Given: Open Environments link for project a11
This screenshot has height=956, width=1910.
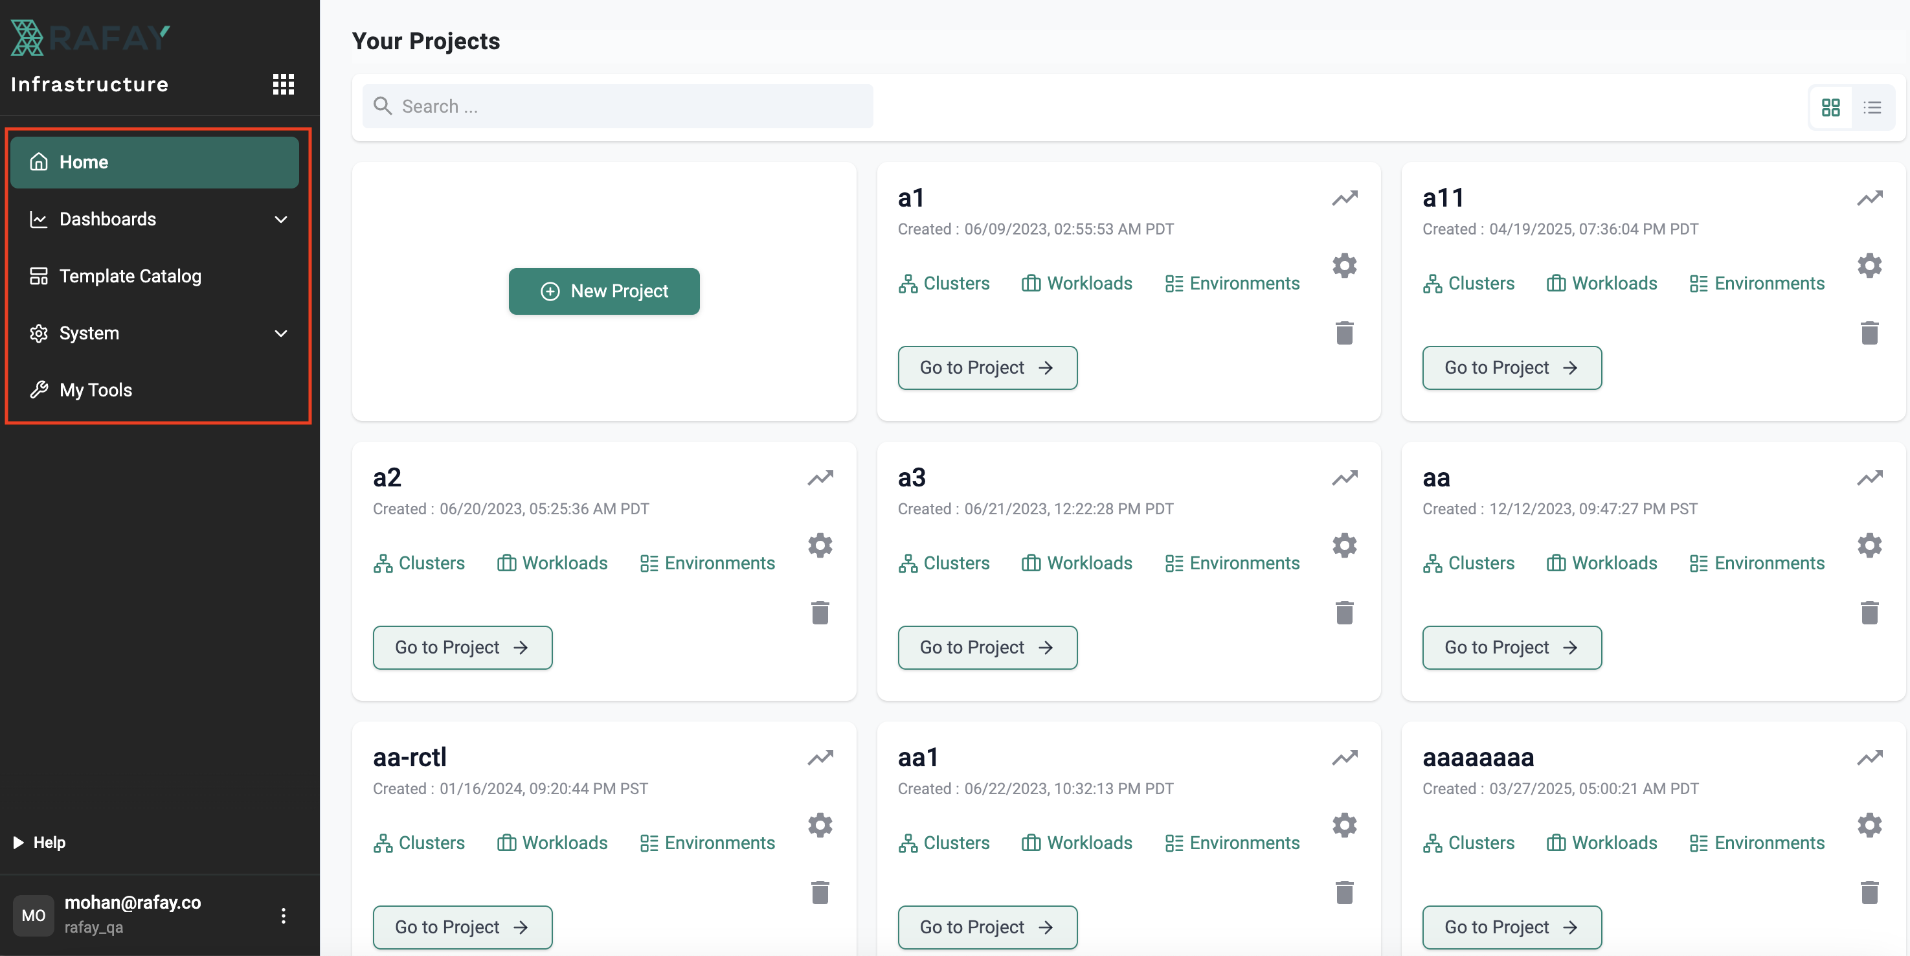Looking at the screenshot, I should click(x=1757, y=283).
